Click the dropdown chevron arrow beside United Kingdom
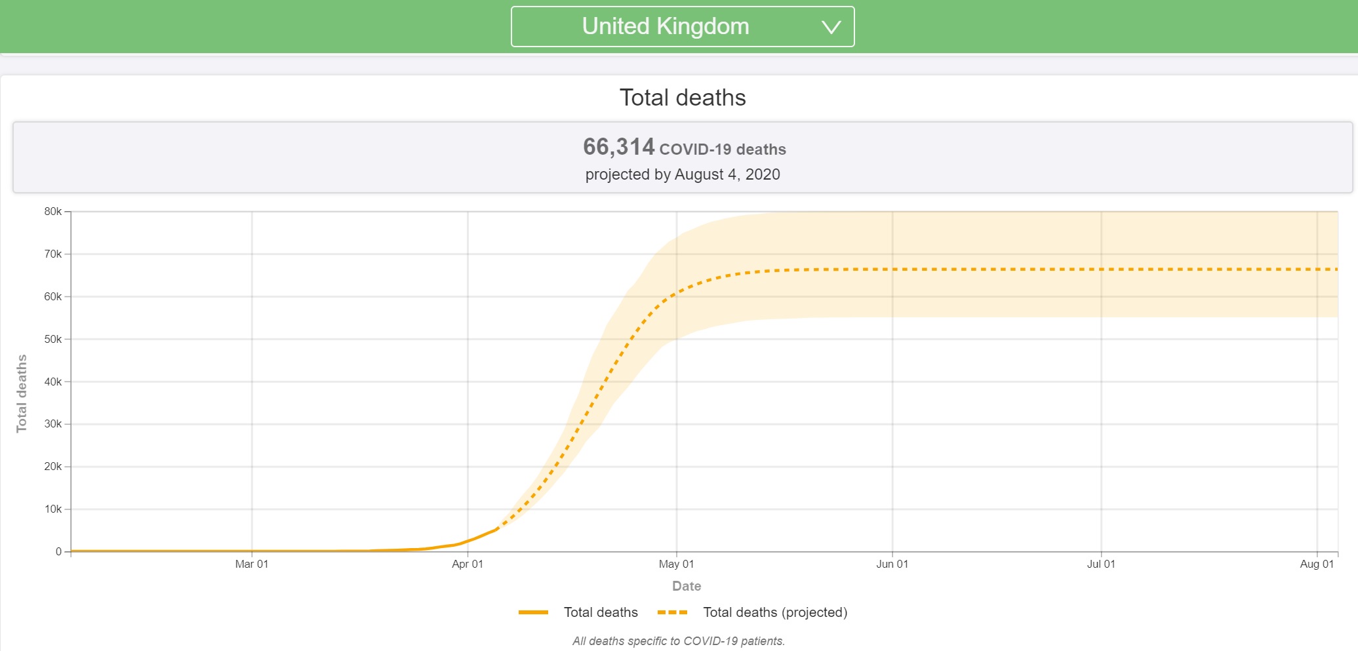The height and width of the screenshot is (651, 1358). coord(831,28)
